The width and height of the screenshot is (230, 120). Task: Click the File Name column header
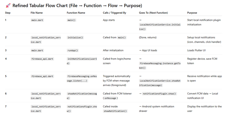point(38,13)
